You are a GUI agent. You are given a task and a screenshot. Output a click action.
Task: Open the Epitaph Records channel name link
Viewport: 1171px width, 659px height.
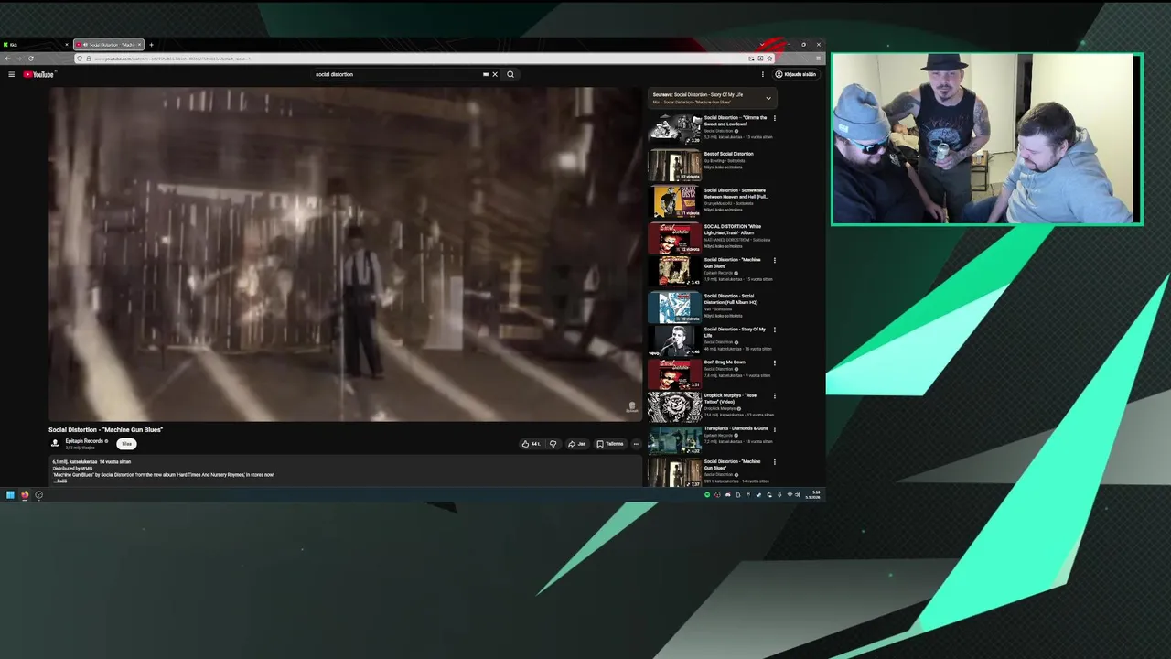pos(84,441)
